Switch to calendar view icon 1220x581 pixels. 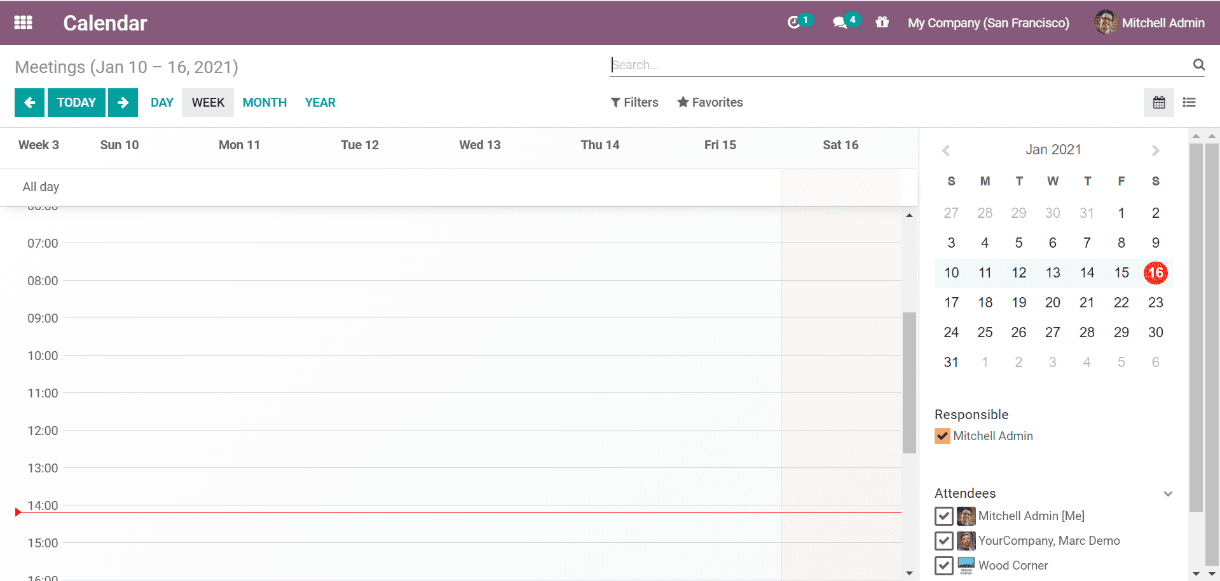[1159, 102]
